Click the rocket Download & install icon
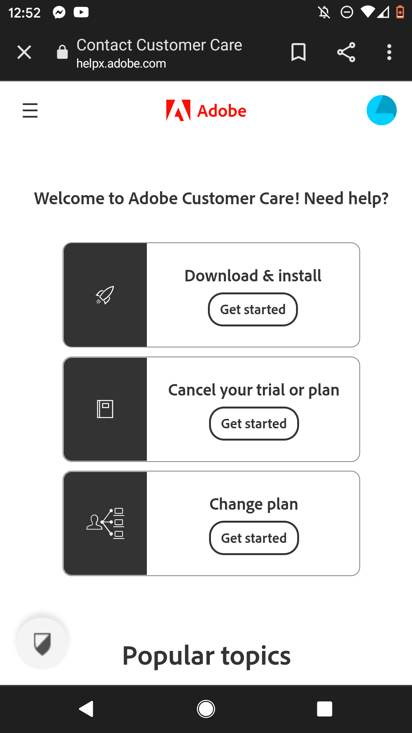This screenshot has height=733, width=412. [105, 295]
